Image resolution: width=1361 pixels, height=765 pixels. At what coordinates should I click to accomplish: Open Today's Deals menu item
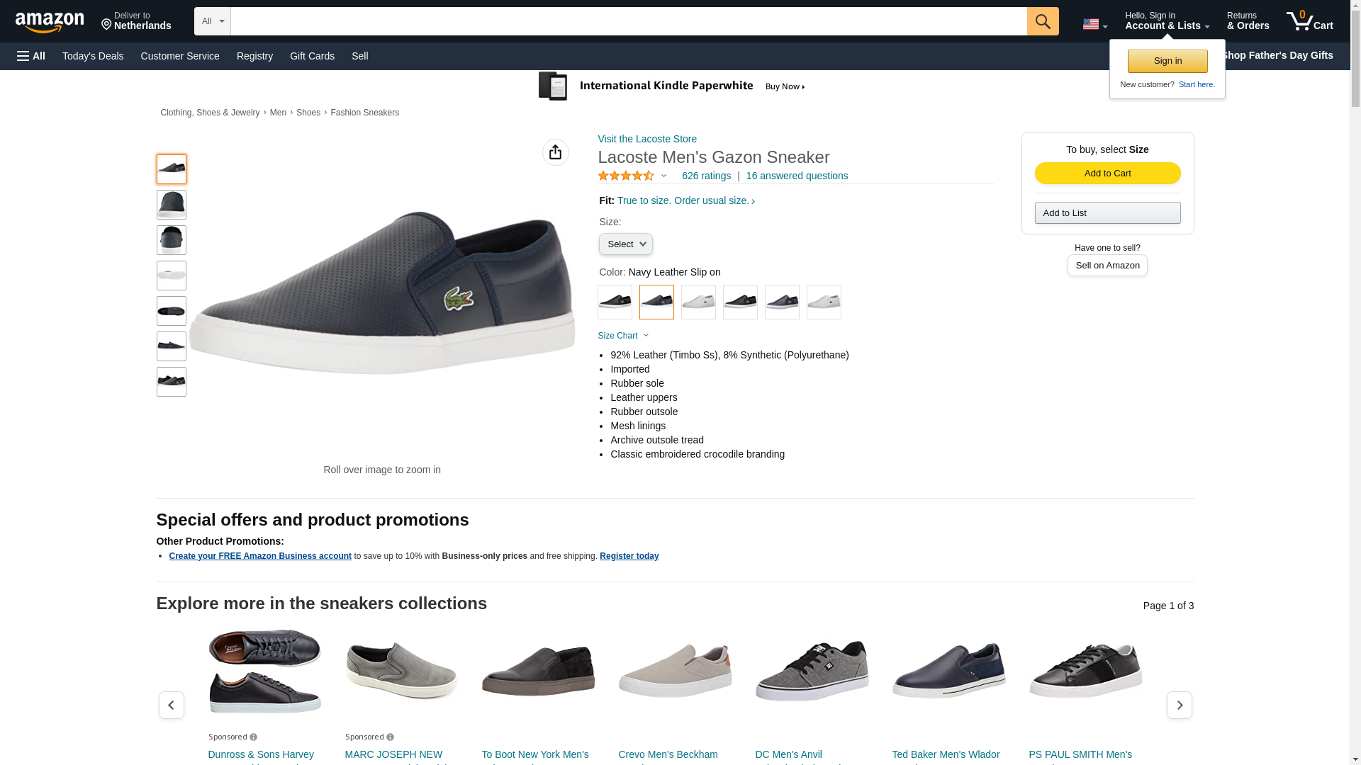[93, 56]
